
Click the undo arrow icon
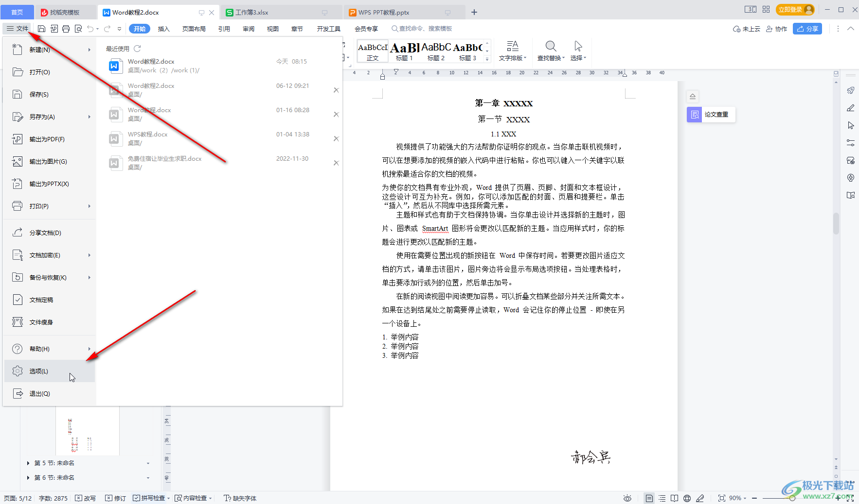pyautogui.click(x=90, y=29)
